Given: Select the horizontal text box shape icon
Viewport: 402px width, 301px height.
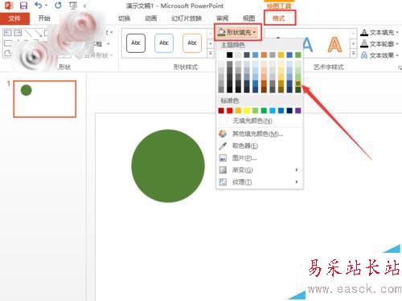Looking at the screenshot, I should tap(7, 33).
